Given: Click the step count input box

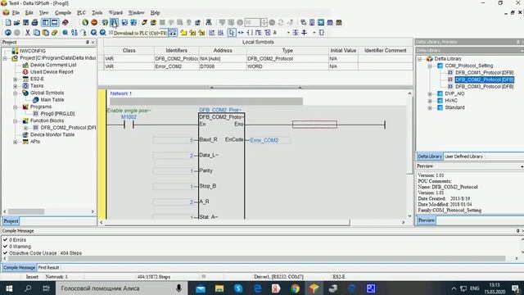Looking at the screenshot, I should click(x=253, y=22).
